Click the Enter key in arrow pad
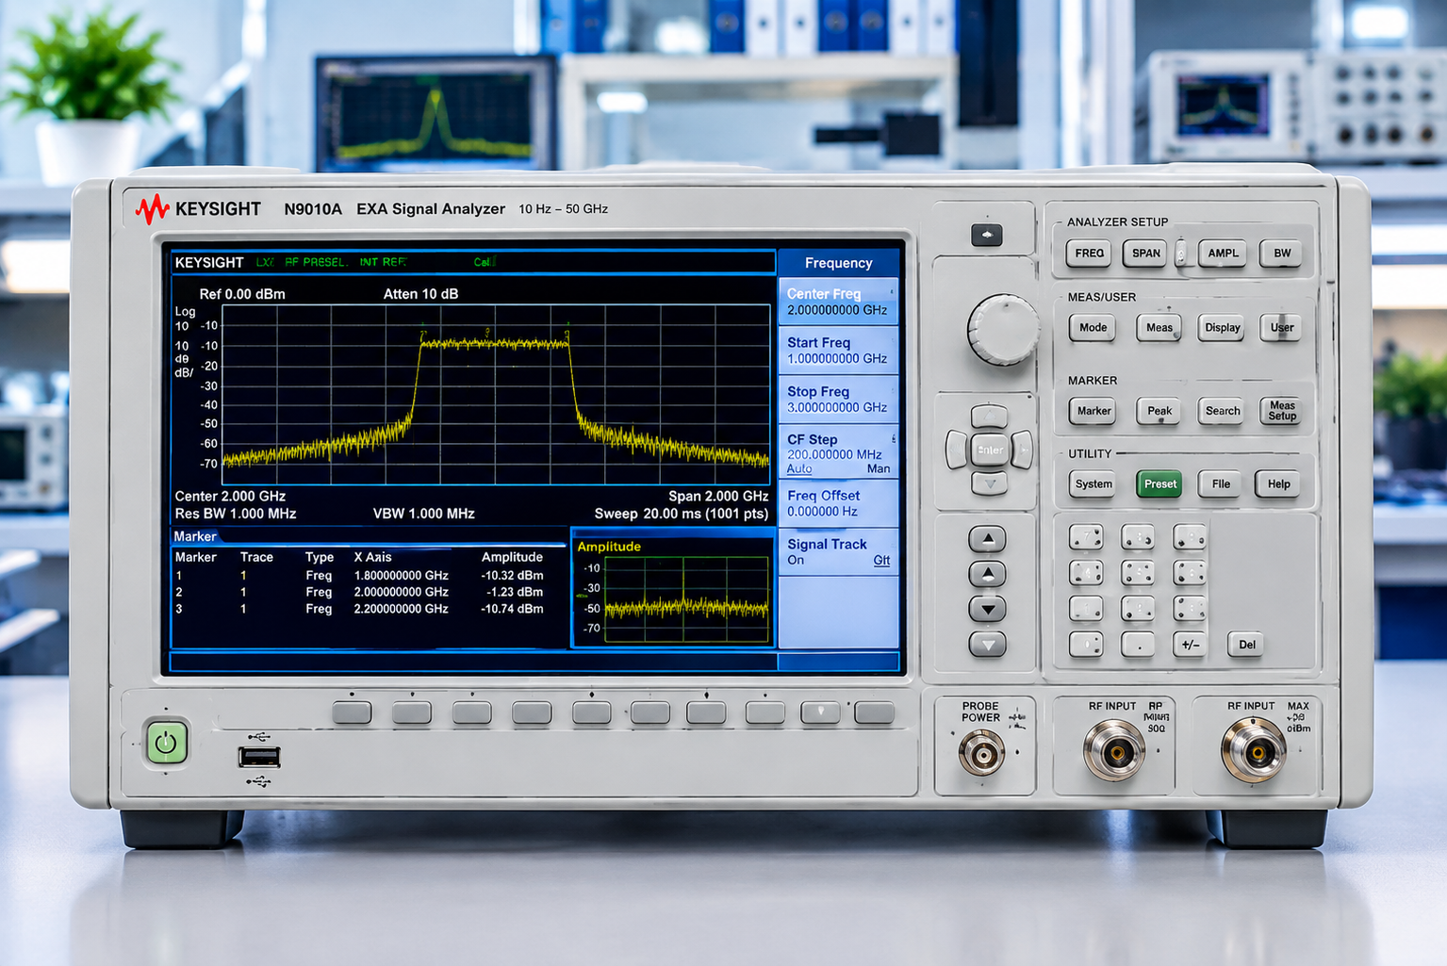 989,450
